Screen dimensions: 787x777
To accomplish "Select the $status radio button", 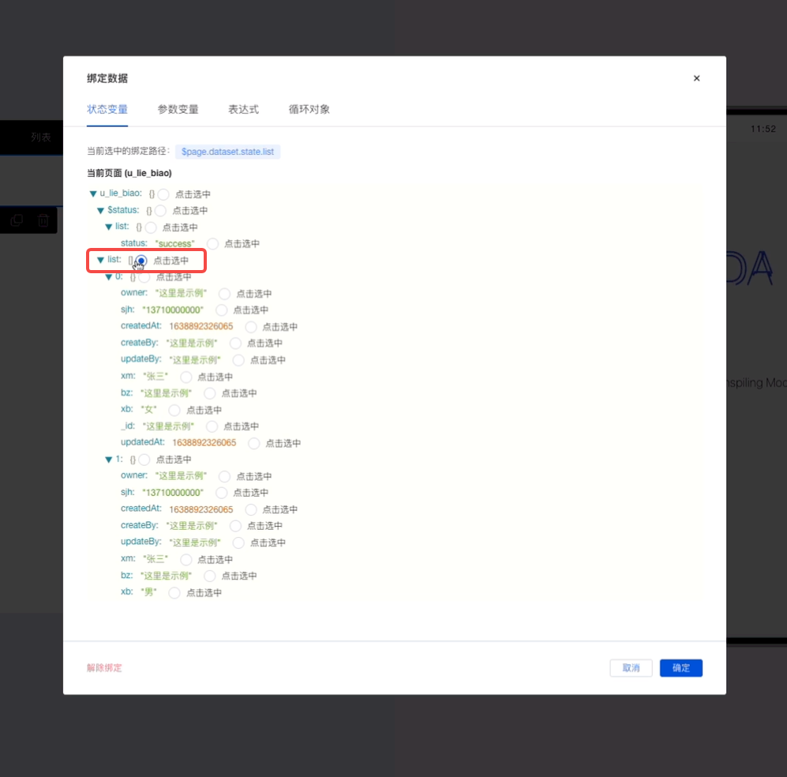I will coord(160,211).
